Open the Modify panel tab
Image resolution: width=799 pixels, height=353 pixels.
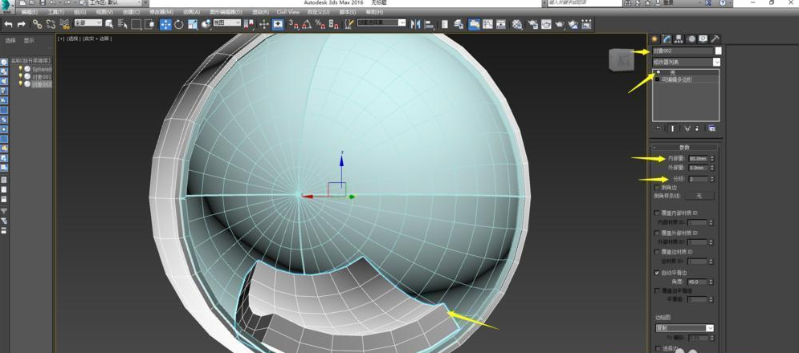(x=666, y=39)
